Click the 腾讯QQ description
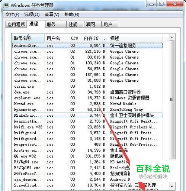This screenshot has height=191, width=186. (x=117, y=156)
